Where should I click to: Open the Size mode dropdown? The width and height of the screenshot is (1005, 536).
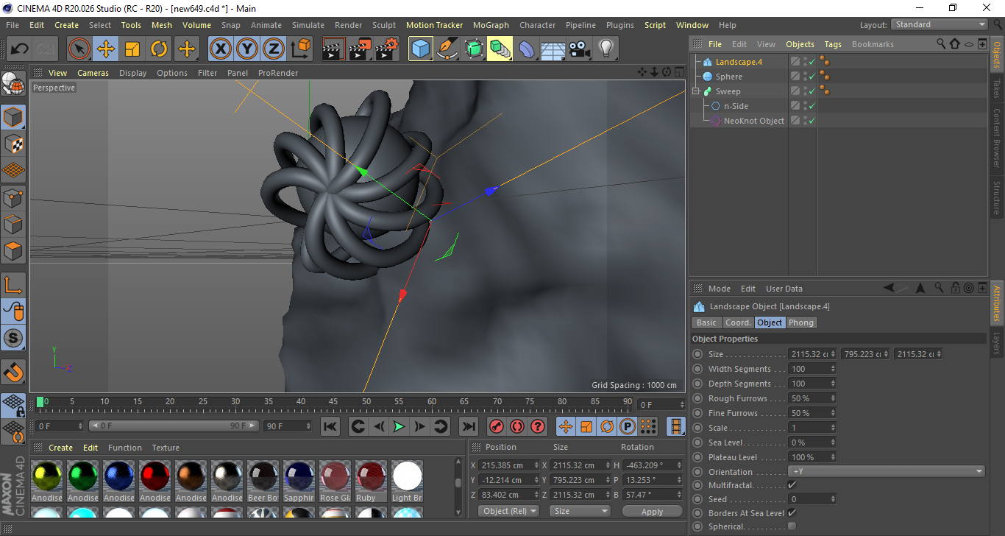(580, 511)
